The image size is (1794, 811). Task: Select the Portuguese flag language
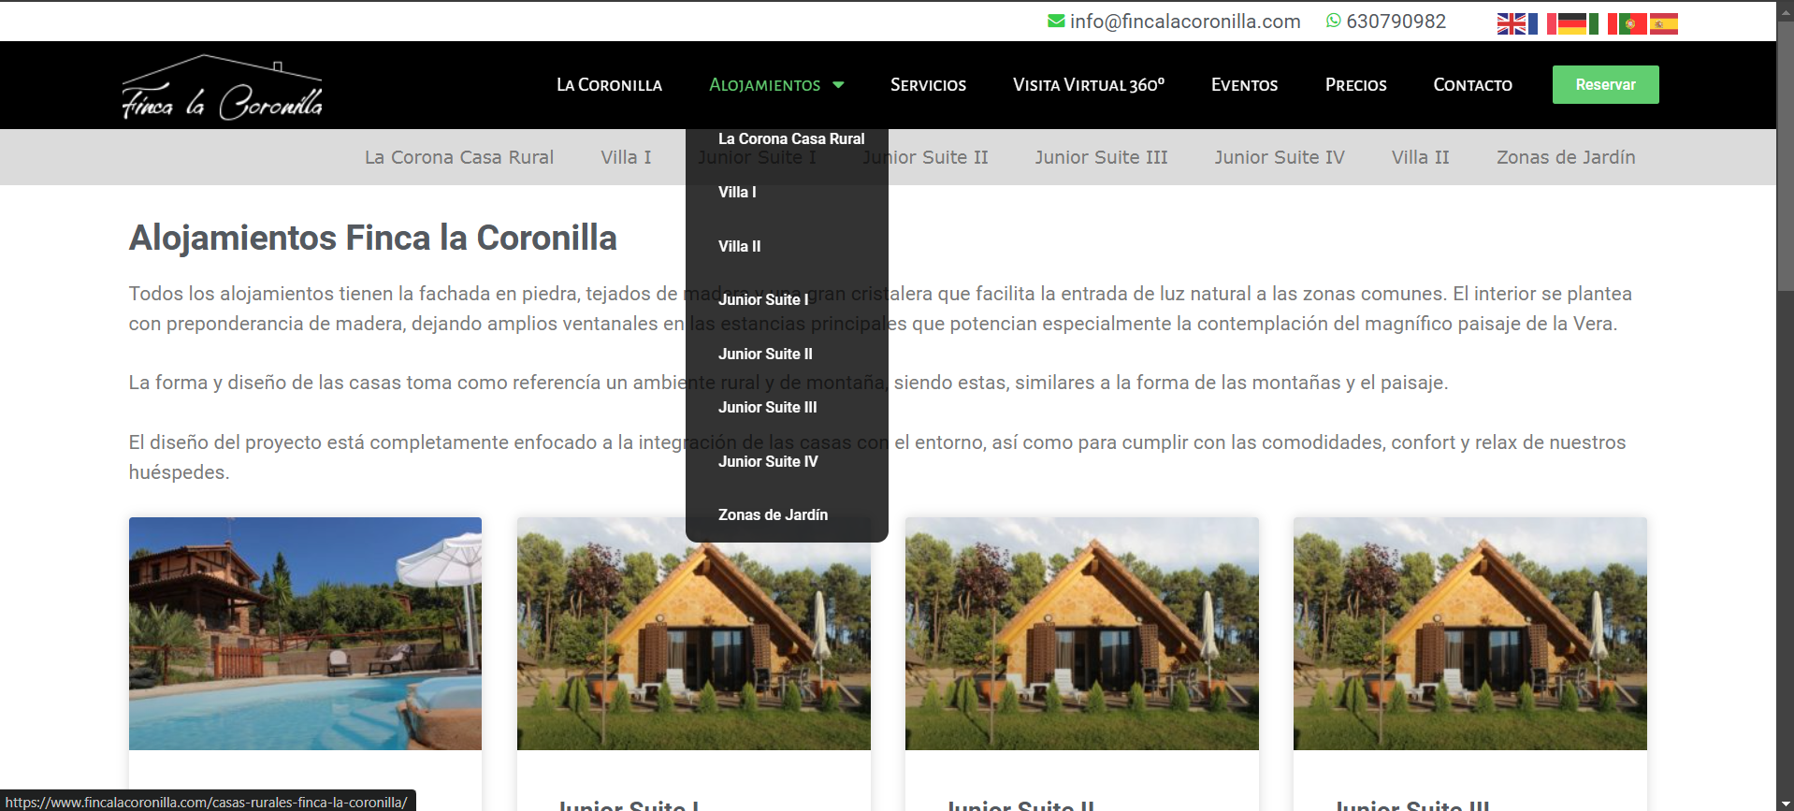(x=1633, y=23)
